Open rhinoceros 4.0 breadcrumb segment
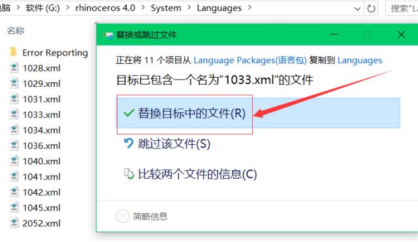Screen dimensions: 418x242 [105, 8]
